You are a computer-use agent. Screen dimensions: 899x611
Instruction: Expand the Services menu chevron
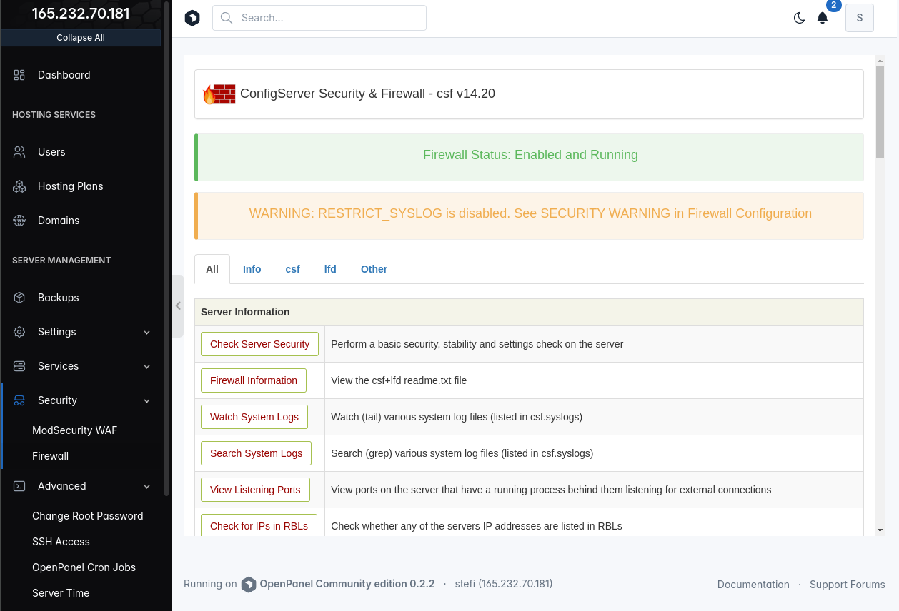146,366
